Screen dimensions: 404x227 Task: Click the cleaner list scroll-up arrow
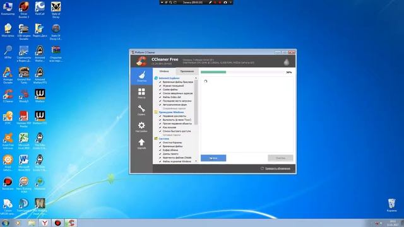tap(196, 78)
